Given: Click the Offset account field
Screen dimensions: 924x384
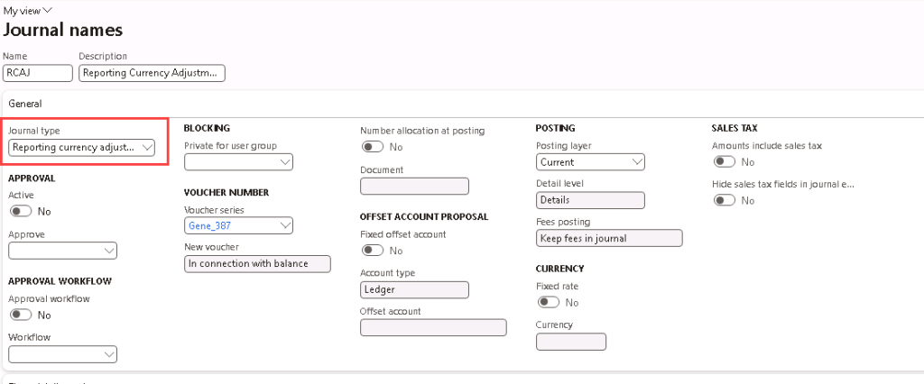Looking at the screenshot, I should tap(433, 327).
